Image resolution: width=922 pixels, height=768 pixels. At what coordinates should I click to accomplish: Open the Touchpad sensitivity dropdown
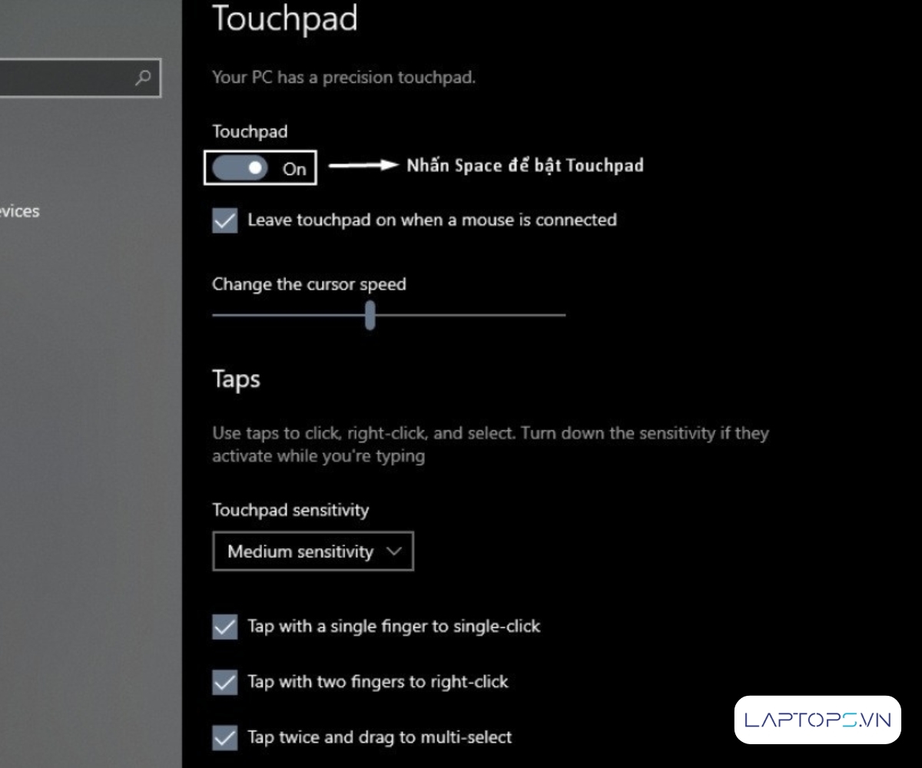313,551
